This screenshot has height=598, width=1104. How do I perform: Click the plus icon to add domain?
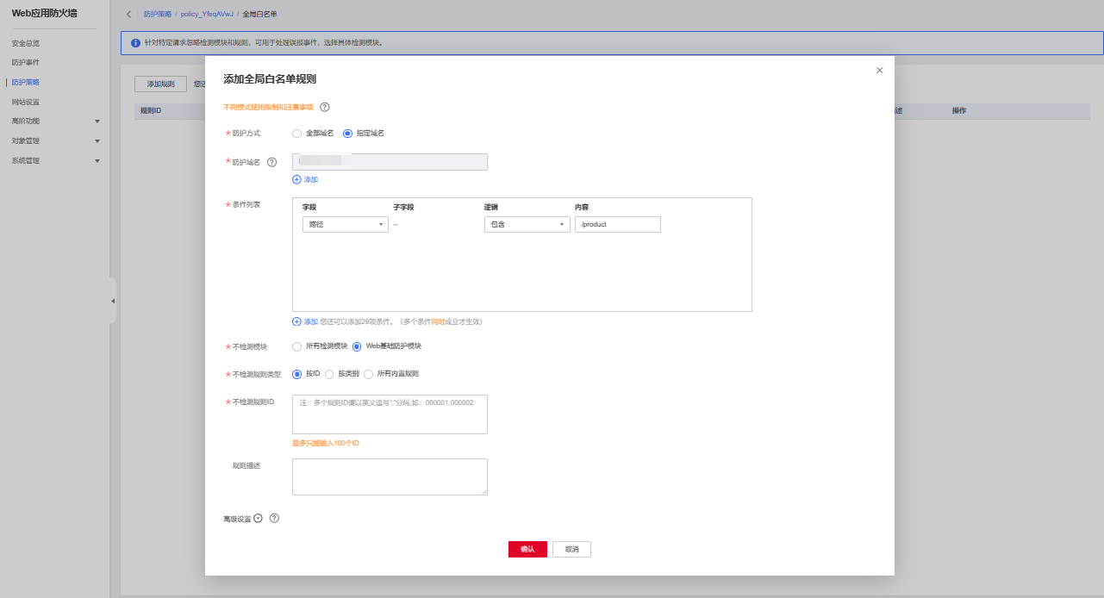296,179
